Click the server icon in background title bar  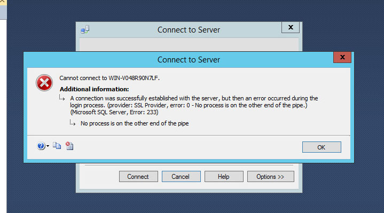[x=85, y=29]
